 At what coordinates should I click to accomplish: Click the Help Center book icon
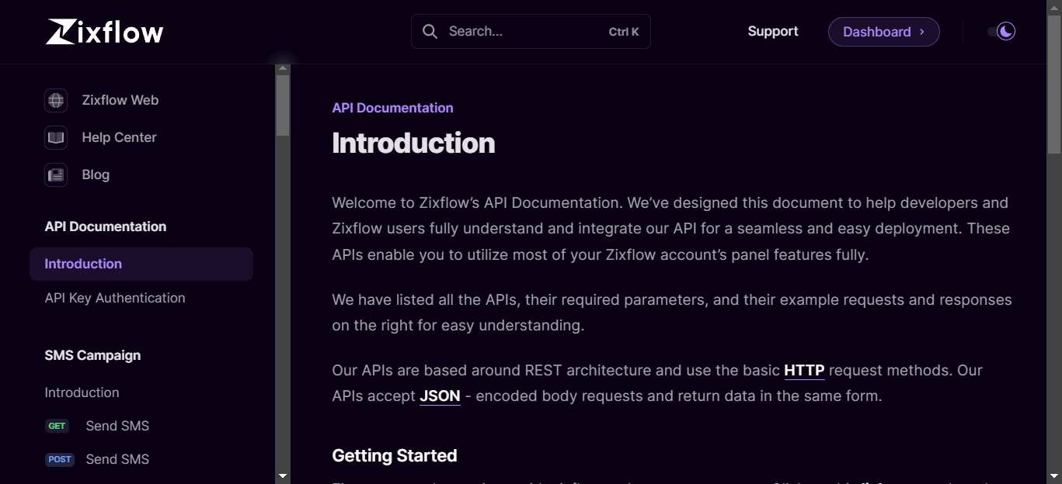56,137
